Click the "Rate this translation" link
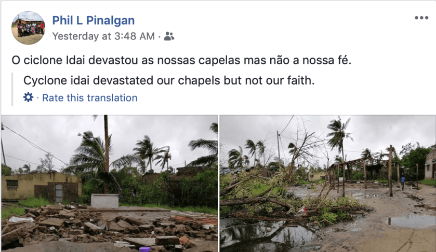The height and width of the screenshot is (252, 436). 90,98
